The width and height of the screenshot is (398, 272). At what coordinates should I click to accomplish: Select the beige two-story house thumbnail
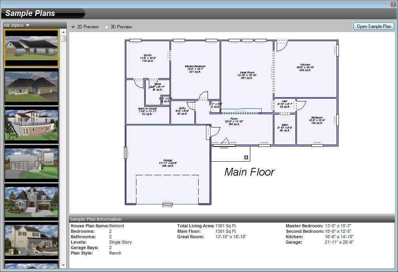click(31, 241)
